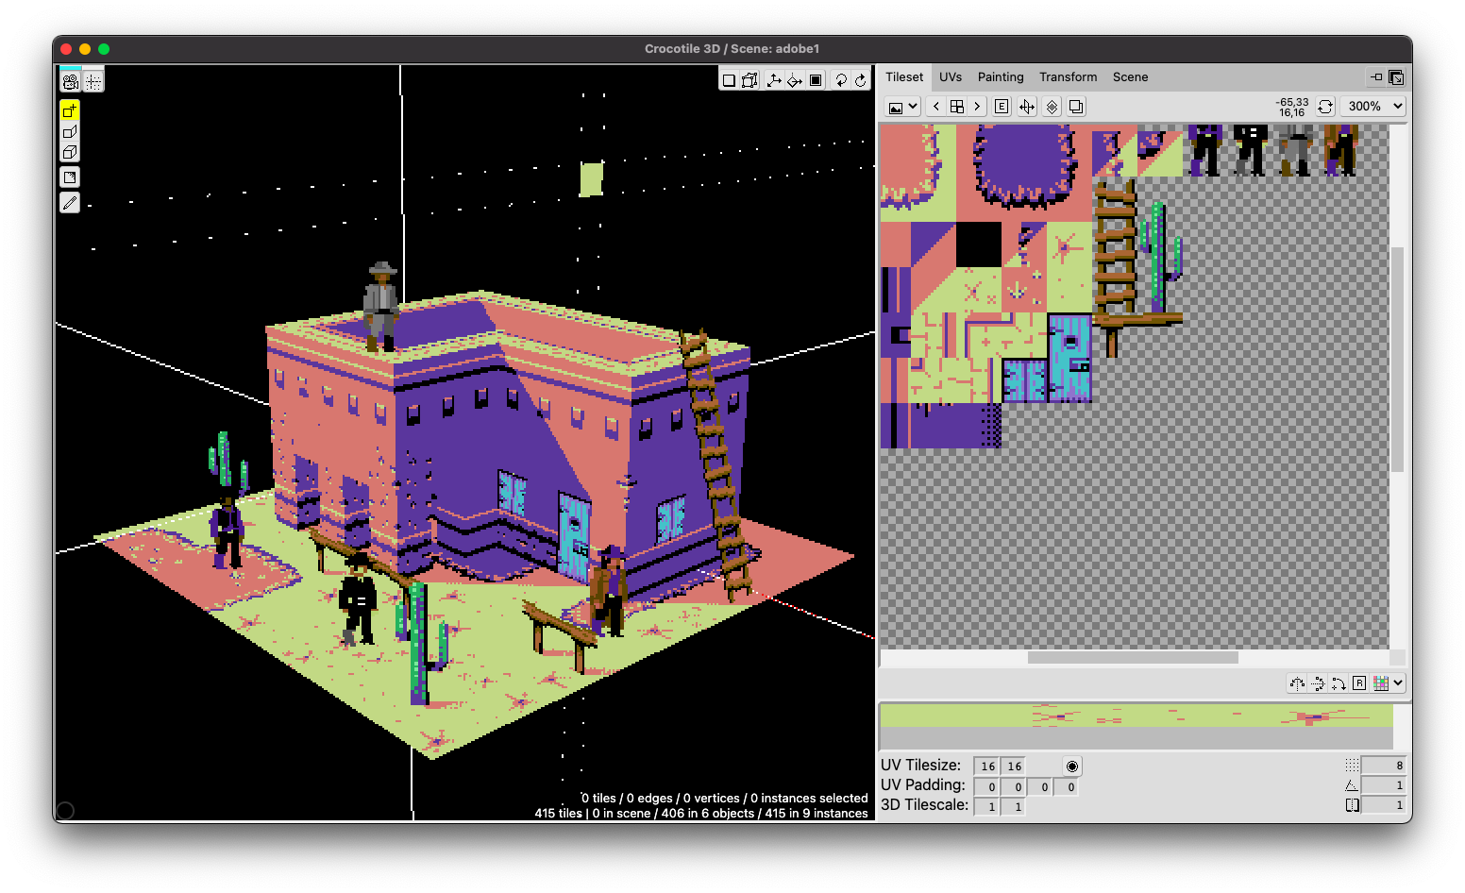Screen dimensions: 1465x893
Task: Click the fourth UV Padding field
Action: click(1066, 786)
